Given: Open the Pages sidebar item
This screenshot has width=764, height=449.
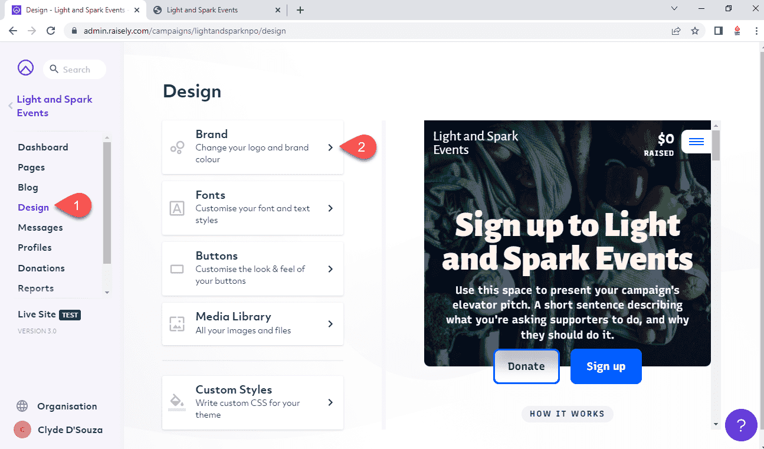Looking at the screenshot, I should pos(31,168).
